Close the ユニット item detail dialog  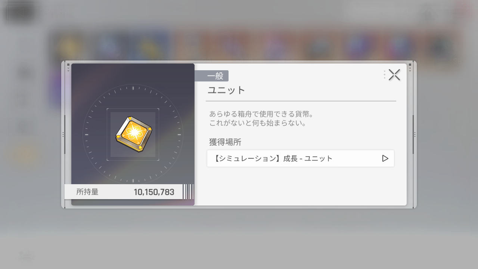[x=394, y=75]
